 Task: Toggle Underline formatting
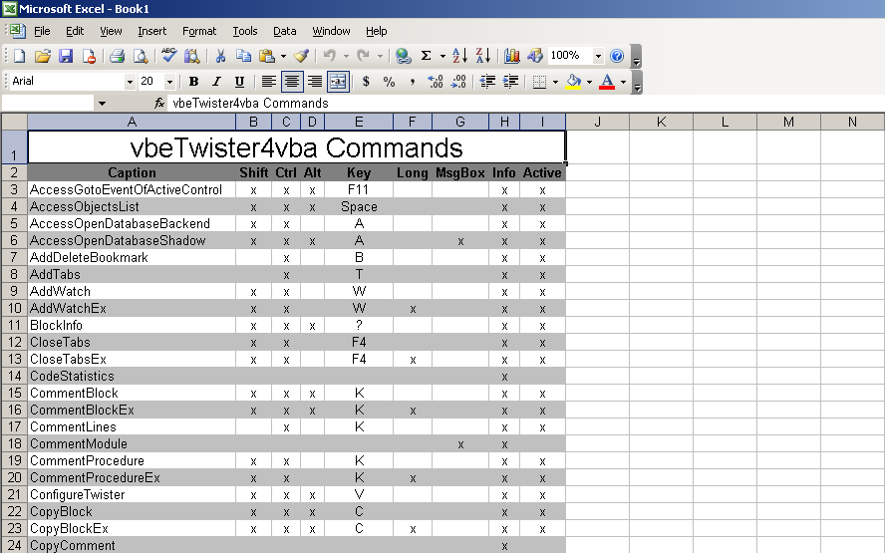[239, 82]
